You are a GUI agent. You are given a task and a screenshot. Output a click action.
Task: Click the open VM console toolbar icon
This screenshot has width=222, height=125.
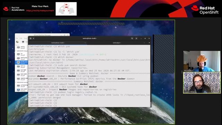pyautogui.click(x=23, y=42)
